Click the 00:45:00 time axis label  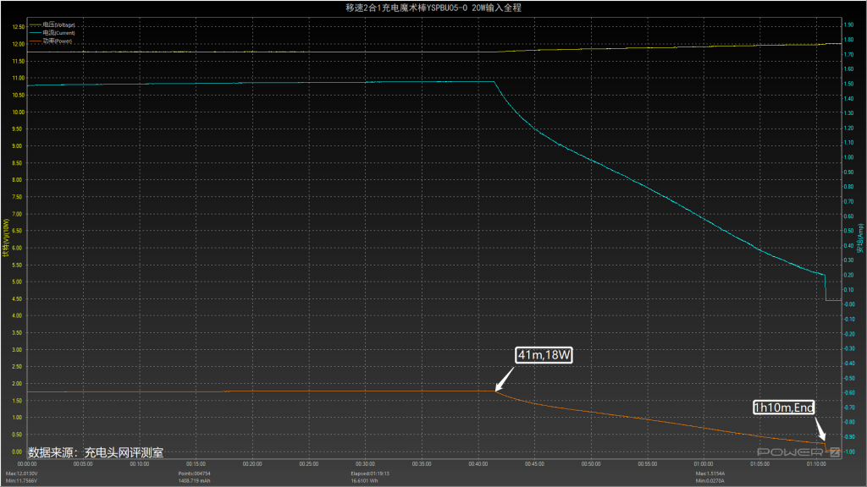[x=534, y=464]
